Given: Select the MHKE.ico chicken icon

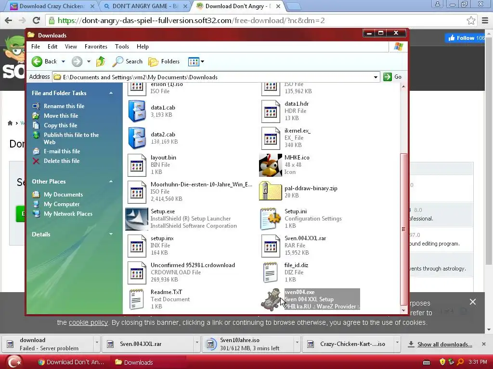Looking at the screenshot, I should tap(271, 165).
